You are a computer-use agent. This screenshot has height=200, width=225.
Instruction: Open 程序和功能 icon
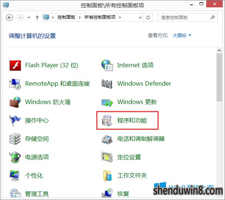(107, 121)
